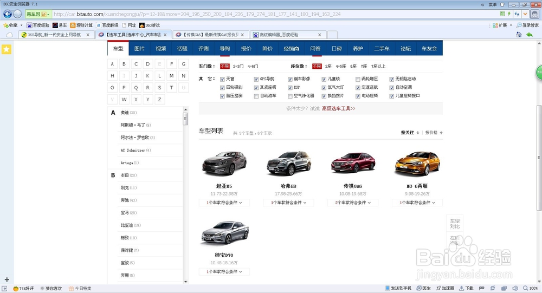This screenshot has width=542, height=293.
Task: Switch to the 经销商 navigation tab
Action: pyautogui.click(x=292, y=49)
